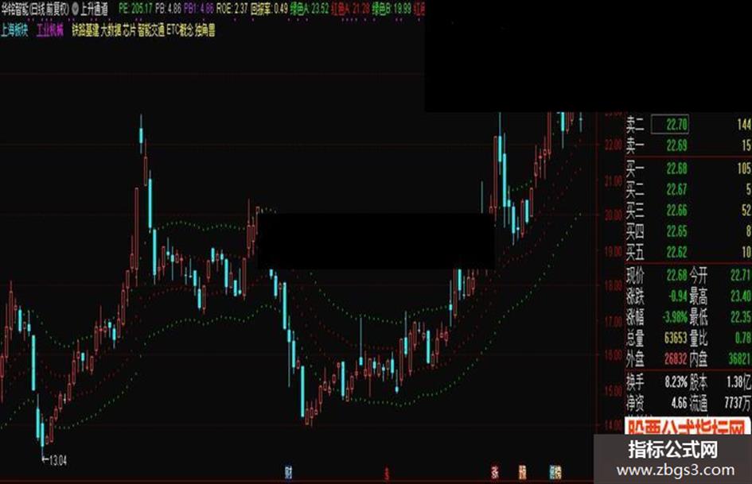Click the 内盘 value 36821

tap(739, 359)
